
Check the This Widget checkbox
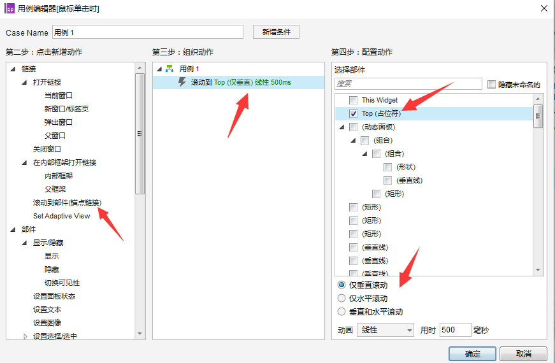tap(353, 100)
